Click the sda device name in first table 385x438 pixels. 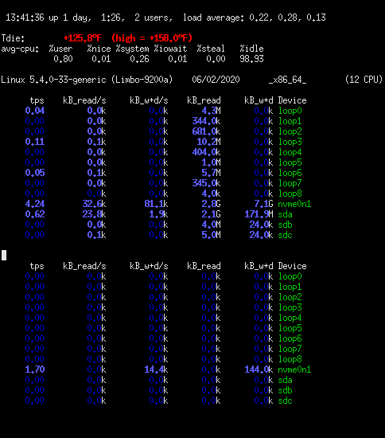(285, 214)
